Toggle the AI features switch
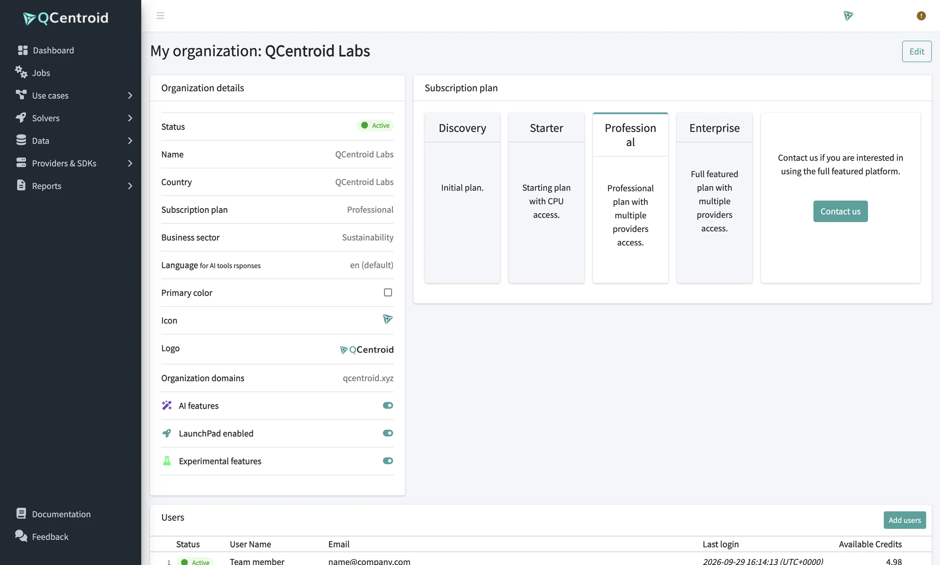Screen dimensions: 940x565 pyautogui.click(x=388, y=406)
